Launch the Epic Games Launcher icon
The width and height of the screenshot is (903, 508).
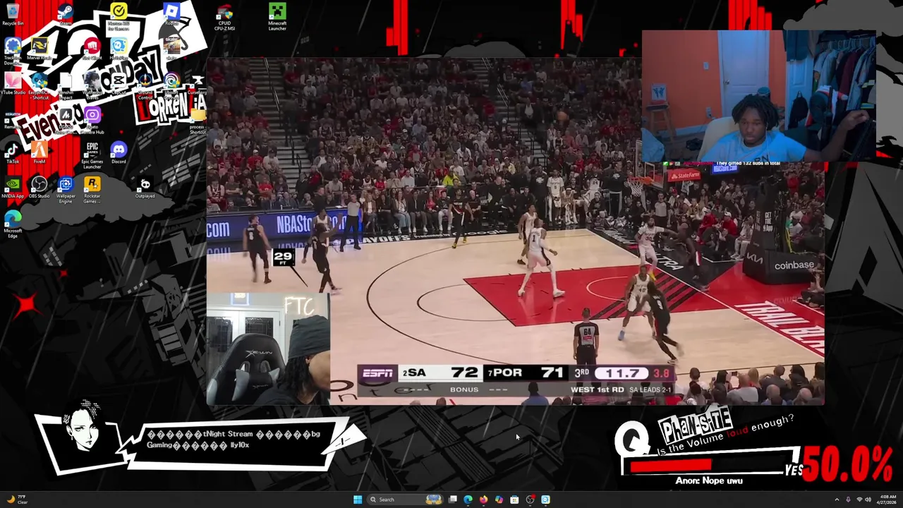(x=92, y=155)
